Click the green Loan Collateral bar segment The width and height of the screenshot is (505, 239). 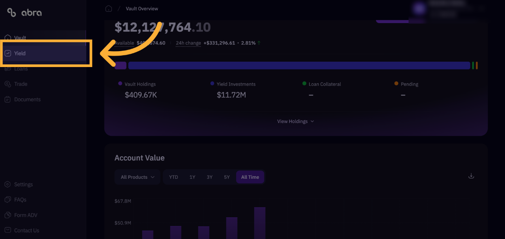473,66
